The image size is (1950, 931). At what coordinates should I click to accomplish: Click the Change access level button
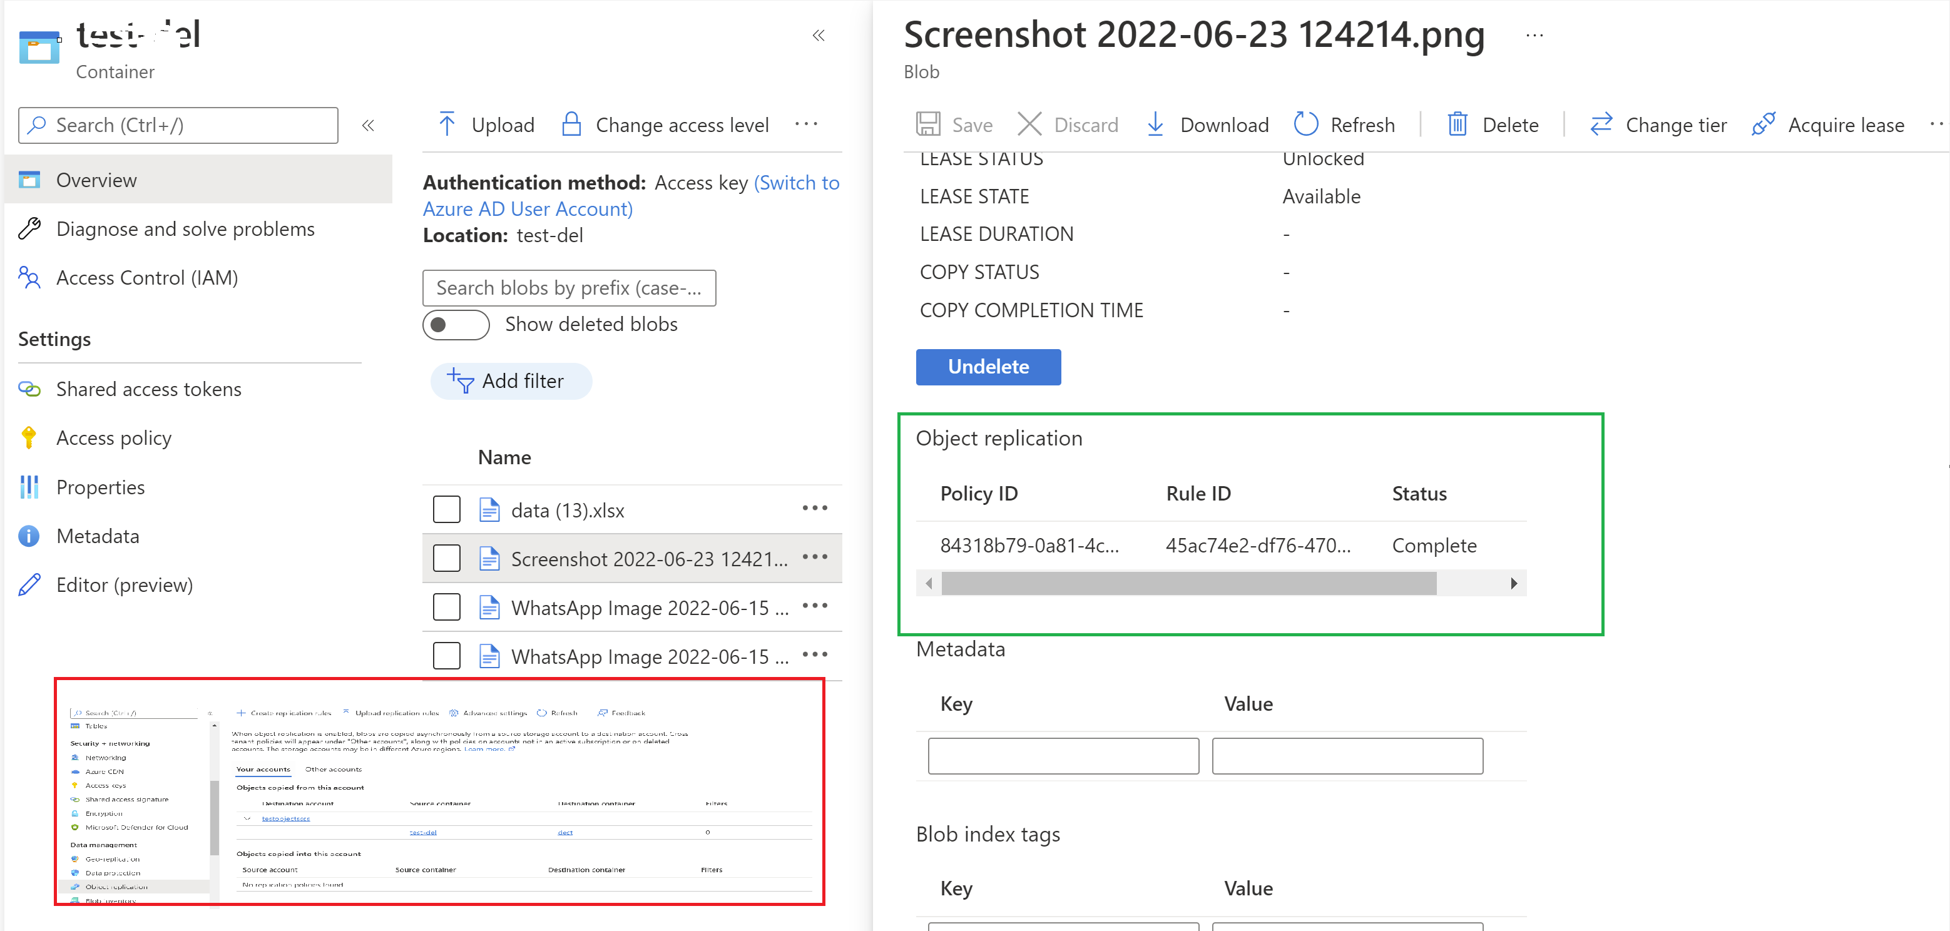click(665, 124)
